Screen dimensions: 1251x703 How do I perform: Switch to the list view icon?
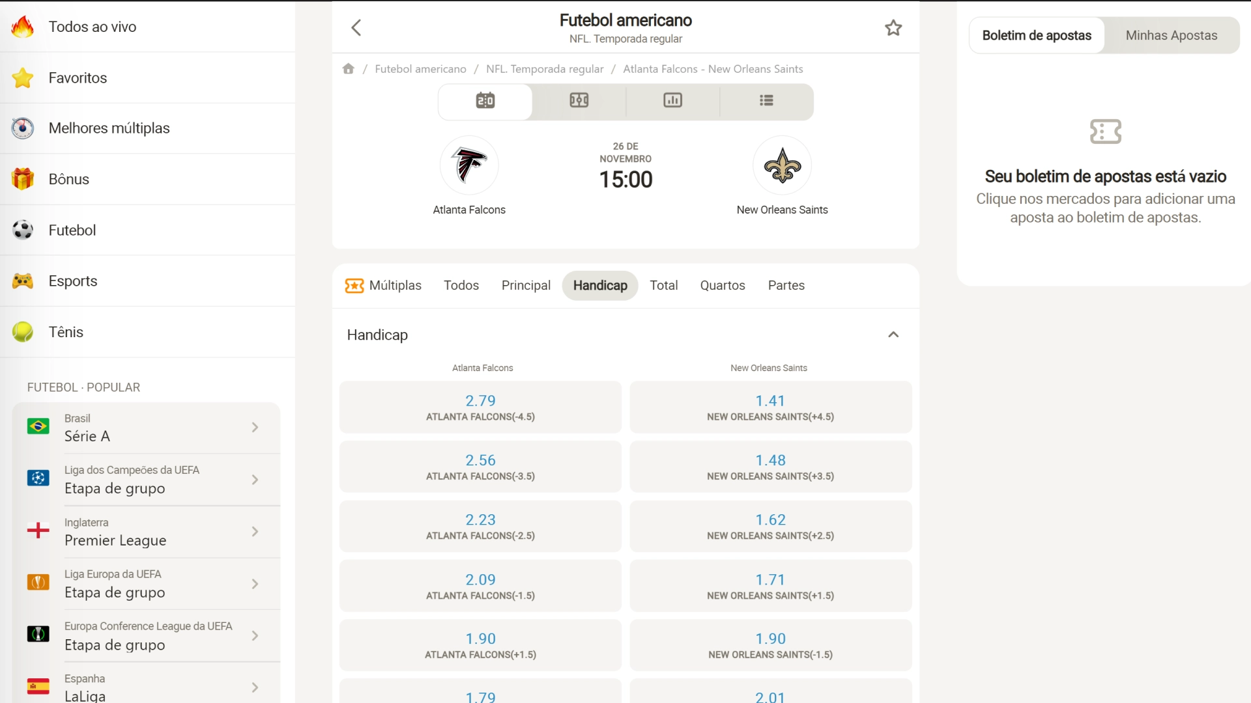tap(767, 101)
